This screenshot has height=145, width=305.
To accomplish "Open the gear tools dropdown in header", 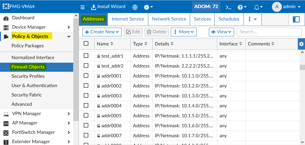I will click(x=148, y=7).
